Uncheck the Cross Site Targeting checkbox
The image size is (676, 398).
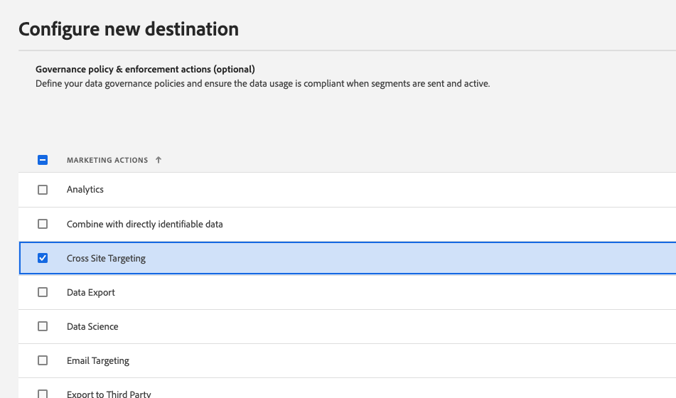[43, 258]
